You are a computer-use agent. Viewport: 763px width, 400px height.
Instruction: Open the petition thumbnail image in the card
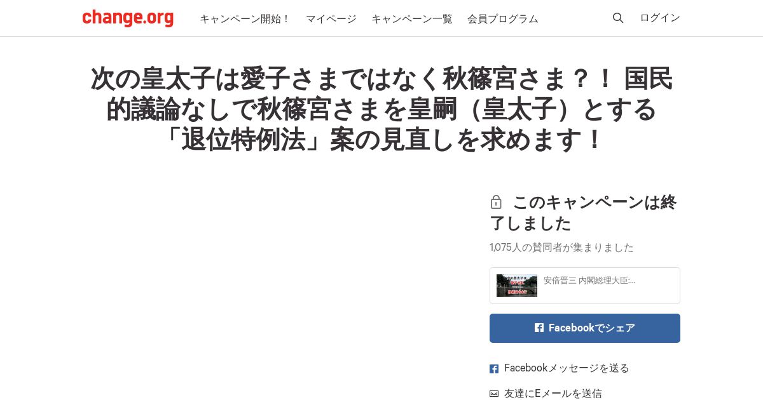click(517, 286)
